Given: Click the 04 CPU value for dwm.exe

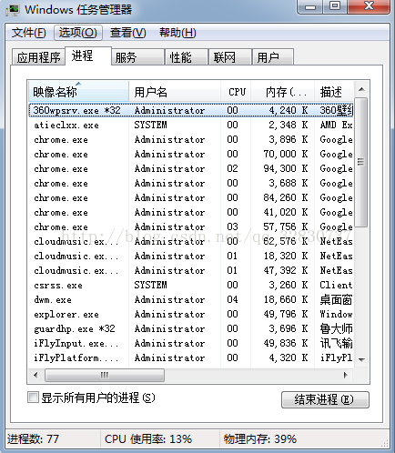Looking at the screenshot, I should (232, 299).
